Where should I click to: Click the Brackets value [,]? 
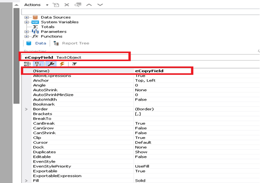point(138,114)
